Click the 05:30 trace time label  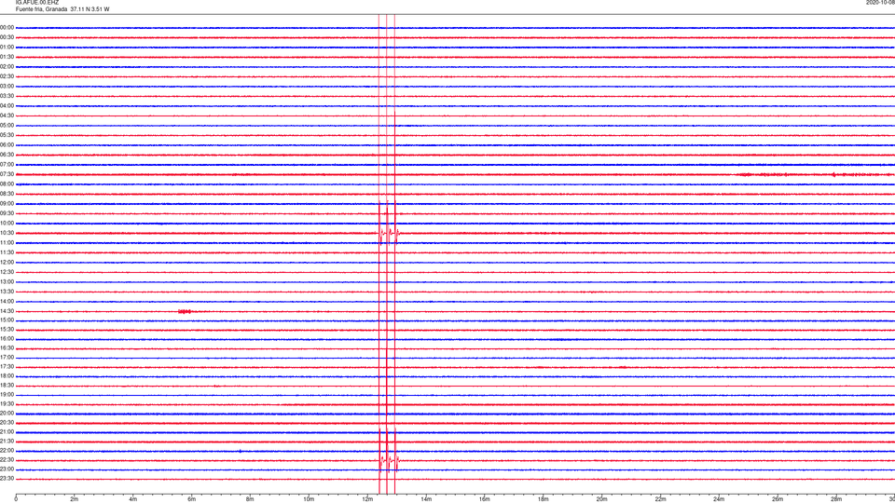[x=7, y=135]
